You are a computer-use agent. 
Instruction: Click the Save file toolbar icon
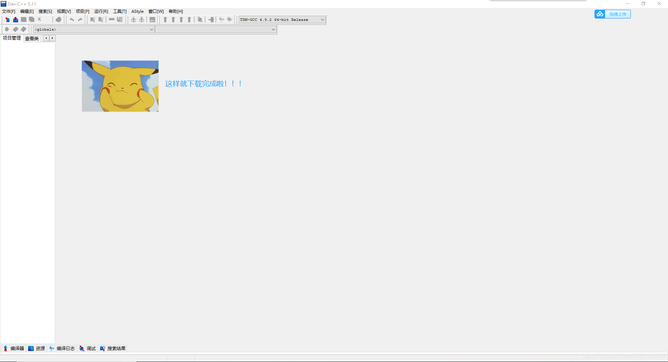(x=24, y=19)
